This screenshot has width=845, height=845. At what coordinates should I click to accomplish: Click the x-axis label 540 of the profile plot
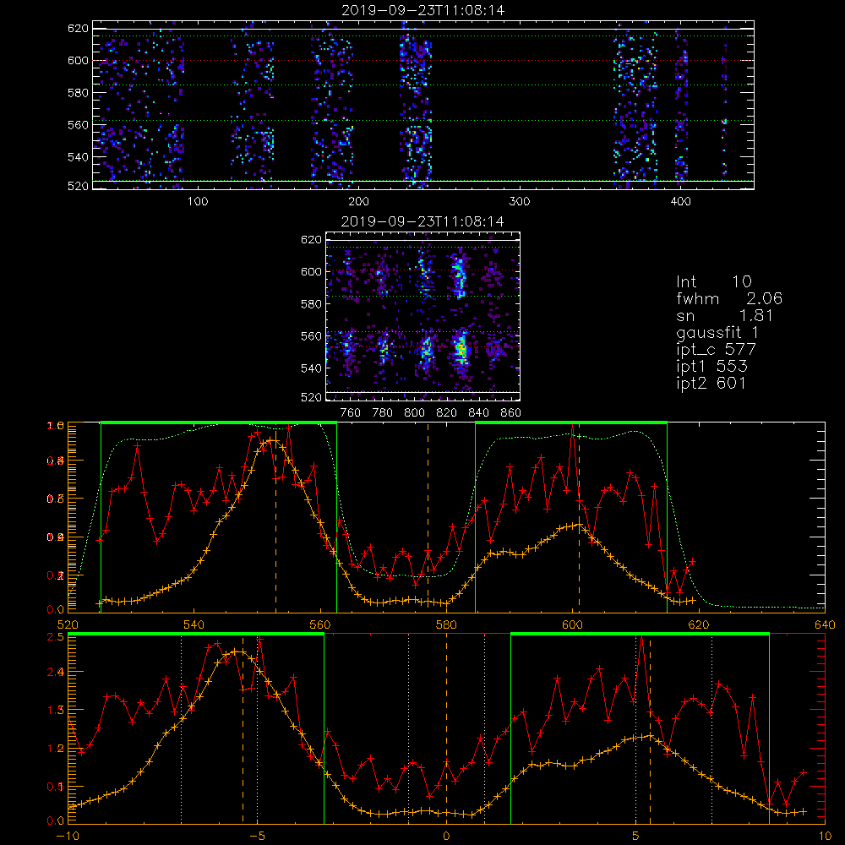pos(194,625)
